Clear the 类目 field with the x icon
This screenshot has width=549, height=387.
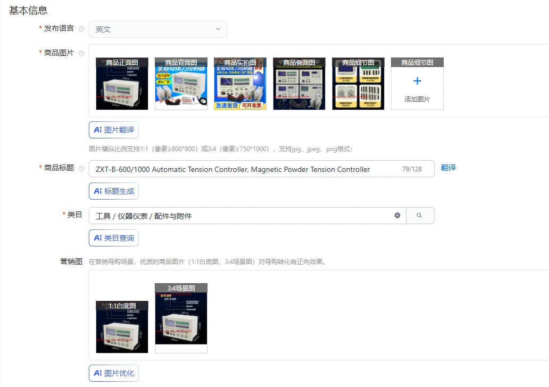click(x=397, y=216)
